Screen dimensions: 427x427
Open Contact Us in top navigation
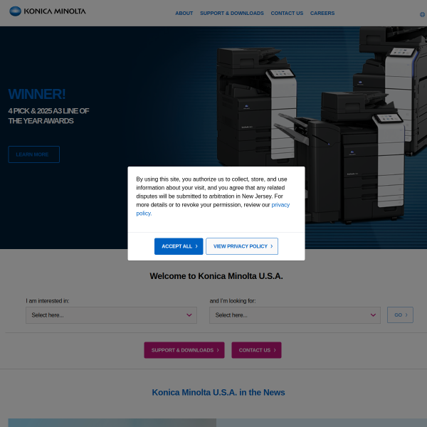(287, 13)
